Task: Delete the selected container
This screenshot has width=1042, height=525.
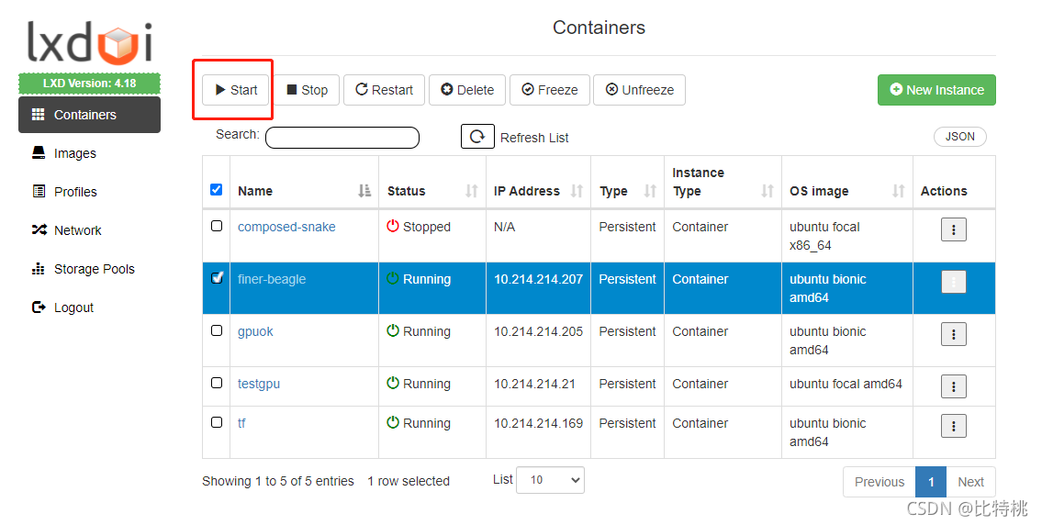Action: [x=467, y=90]
